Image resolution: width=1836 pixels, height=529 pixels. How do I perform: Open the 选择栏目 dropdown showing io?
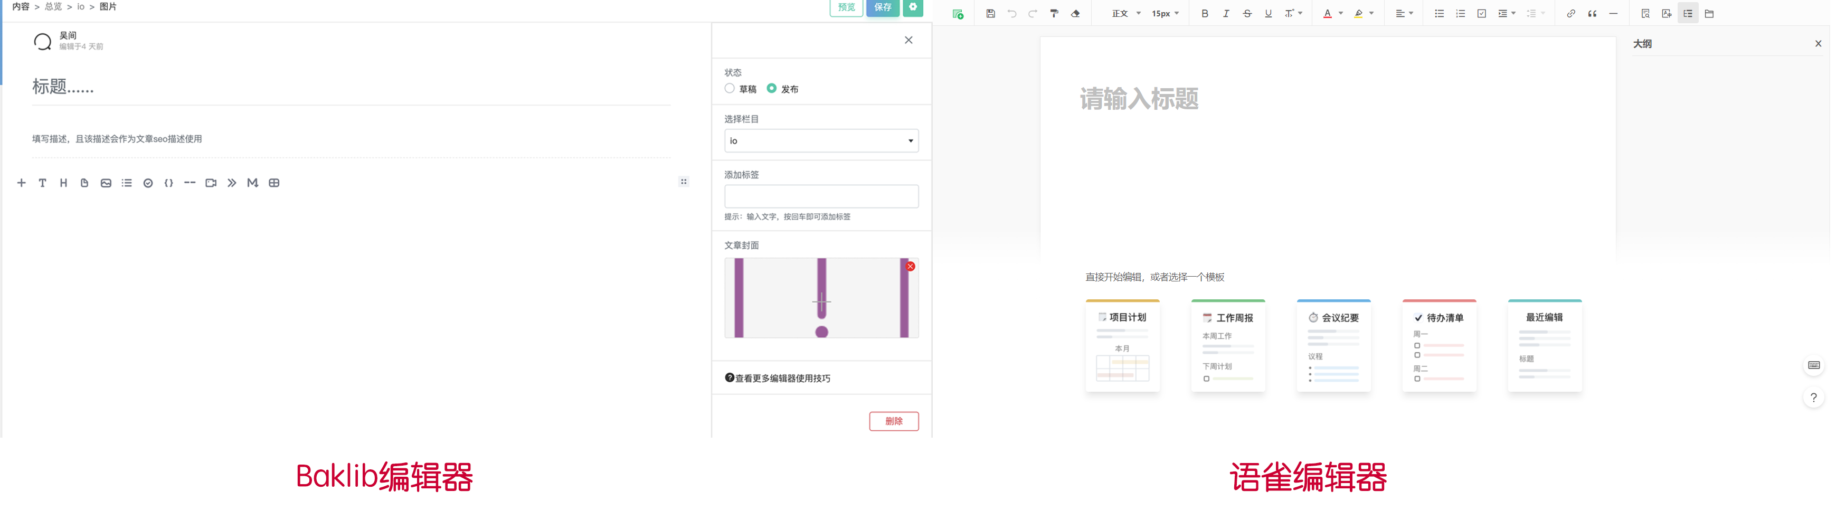(x=821, y=140)
